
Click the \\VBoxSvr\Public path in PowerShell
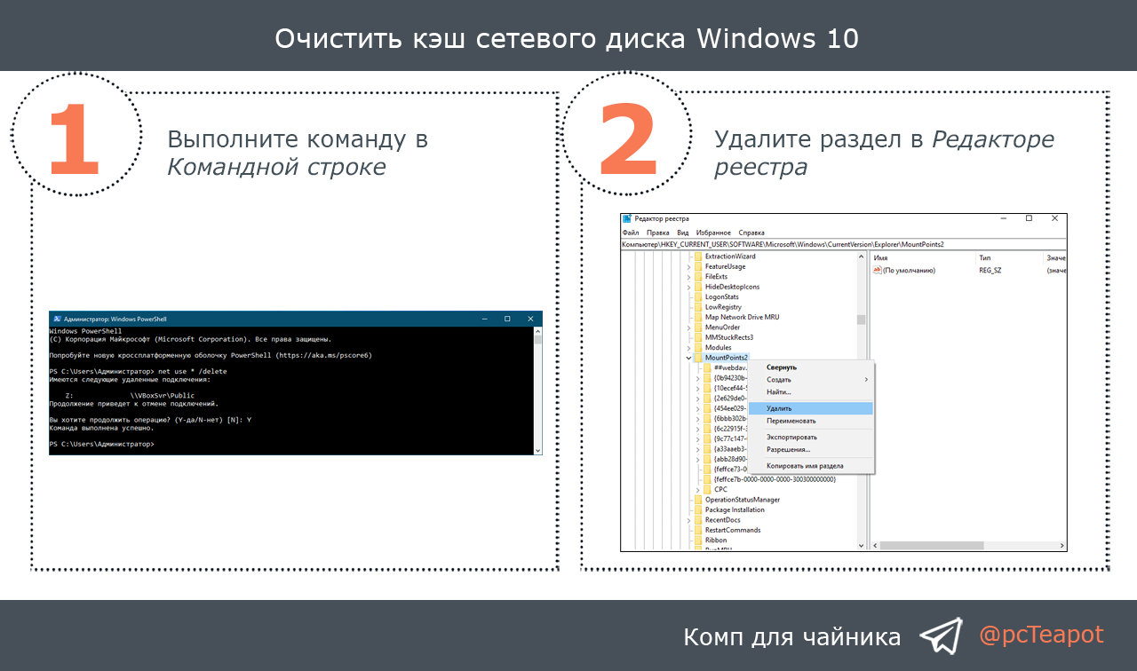[162, 395]
